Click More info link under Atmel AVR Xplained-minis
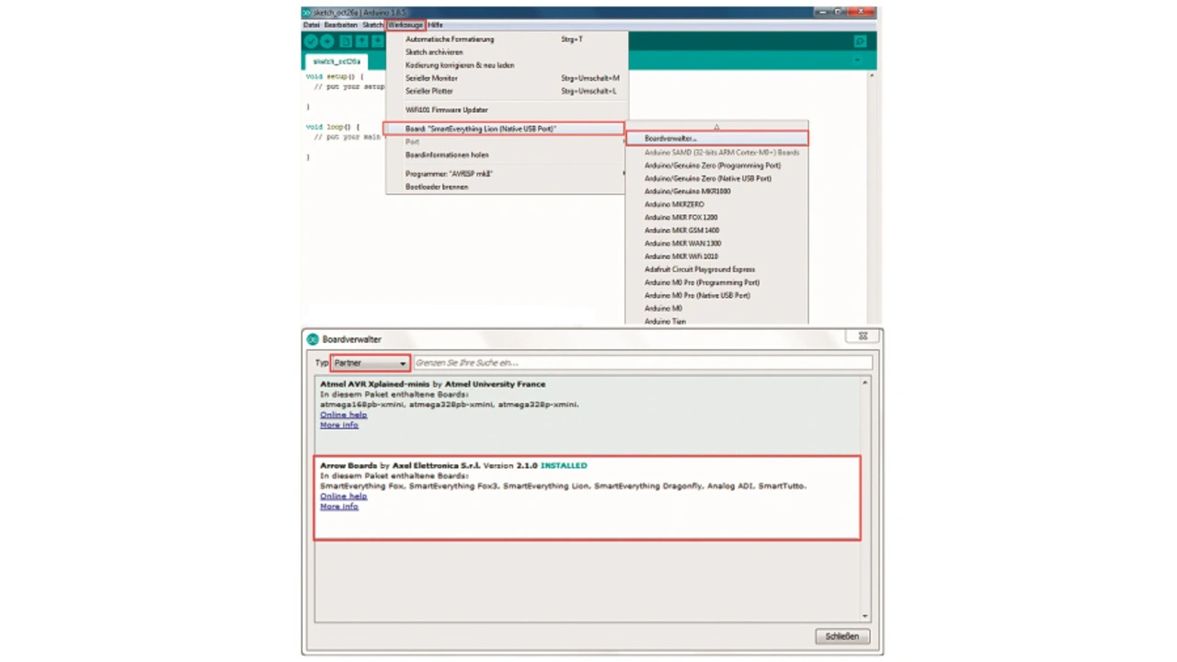Image resolution: width=1177 pixels, height=662 pixels. click(338, 425)
